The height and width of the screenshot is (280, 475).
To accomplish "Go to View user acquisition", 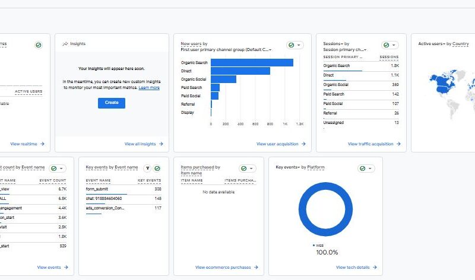I will (281, 144).
